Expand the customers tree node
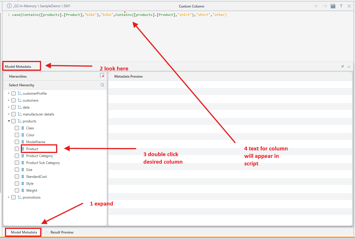 pyautogui.click(x=9, y=100)
